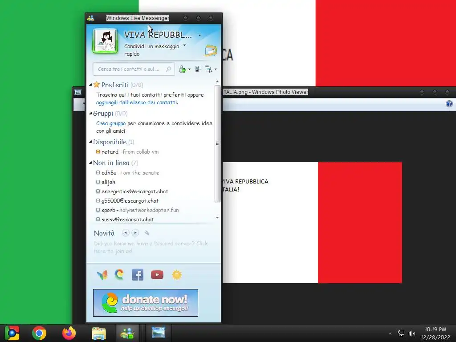Click elijah's offline status icon
The height and width of the screenshot is (342, 456).
pos(98,182)
